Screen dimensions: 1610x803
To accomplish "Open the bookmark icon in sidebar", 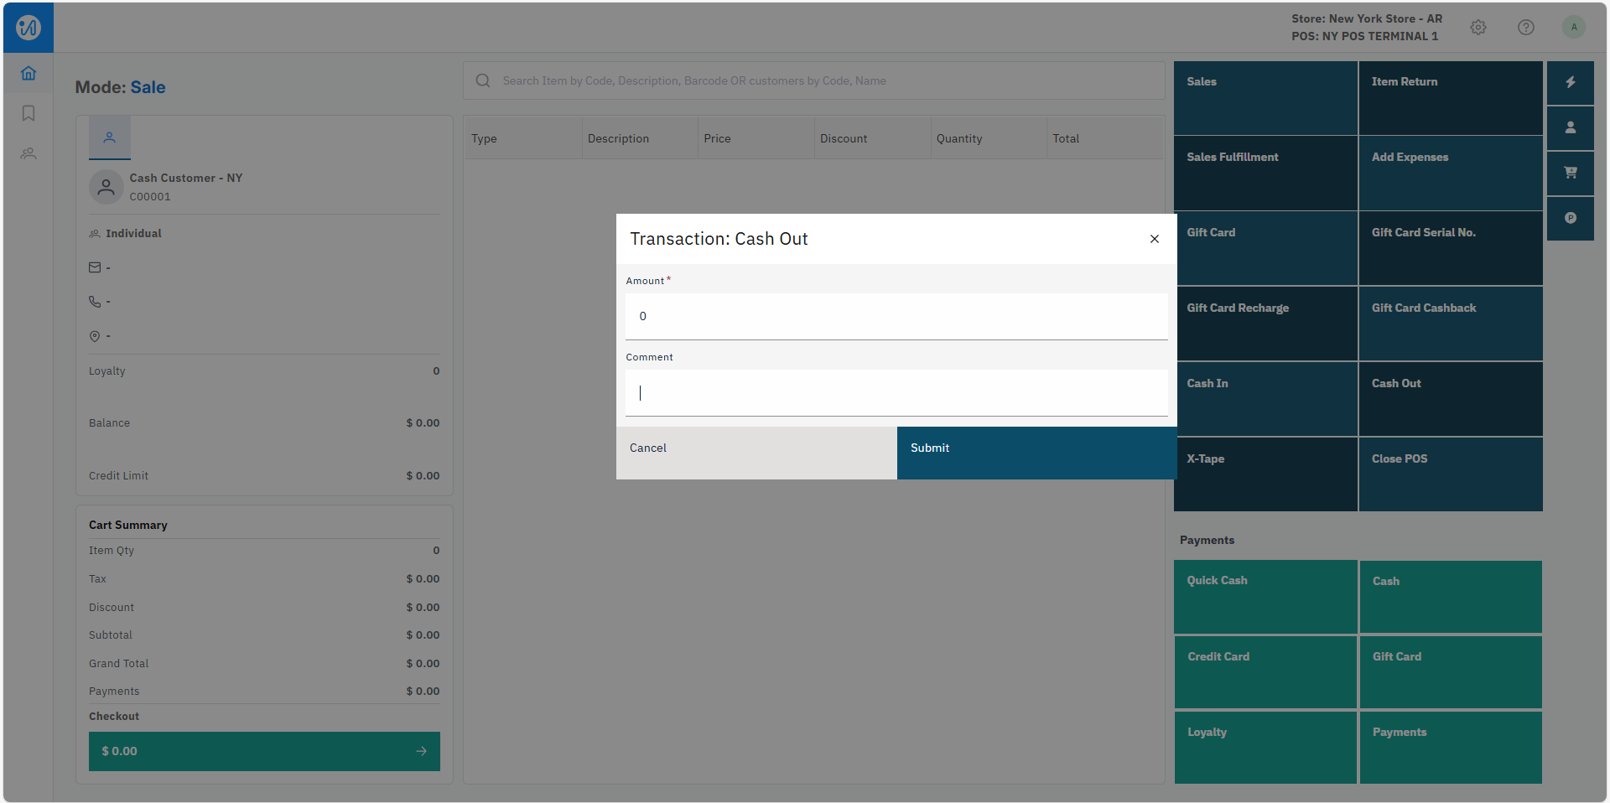I will click(29, 113).
